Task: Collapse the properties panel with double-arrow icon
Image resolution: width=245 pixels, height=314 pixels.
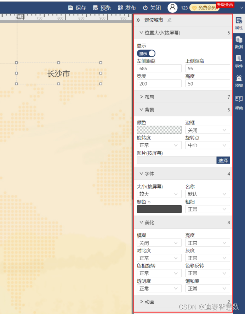Action: 138,20
